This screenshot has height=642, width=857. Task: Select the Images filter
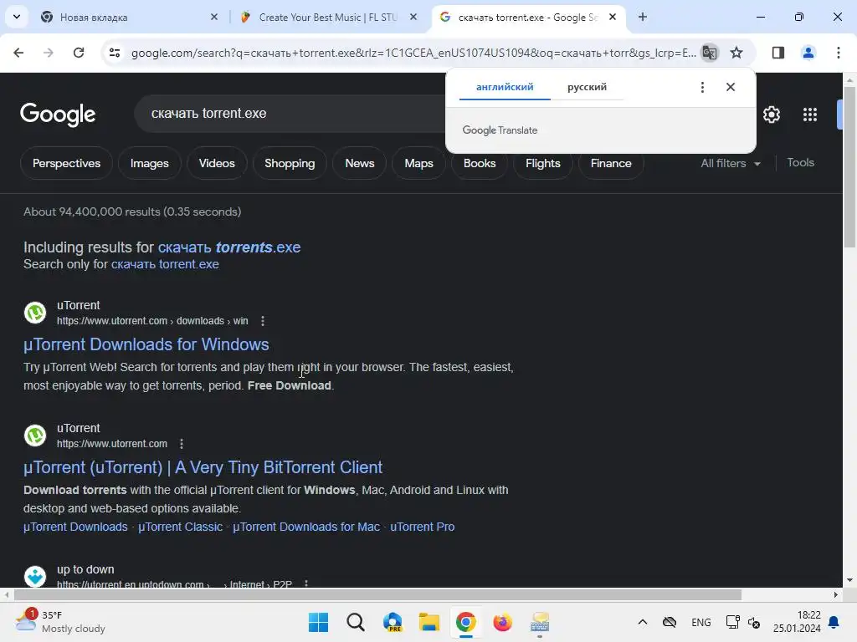(x=149, y=163)
